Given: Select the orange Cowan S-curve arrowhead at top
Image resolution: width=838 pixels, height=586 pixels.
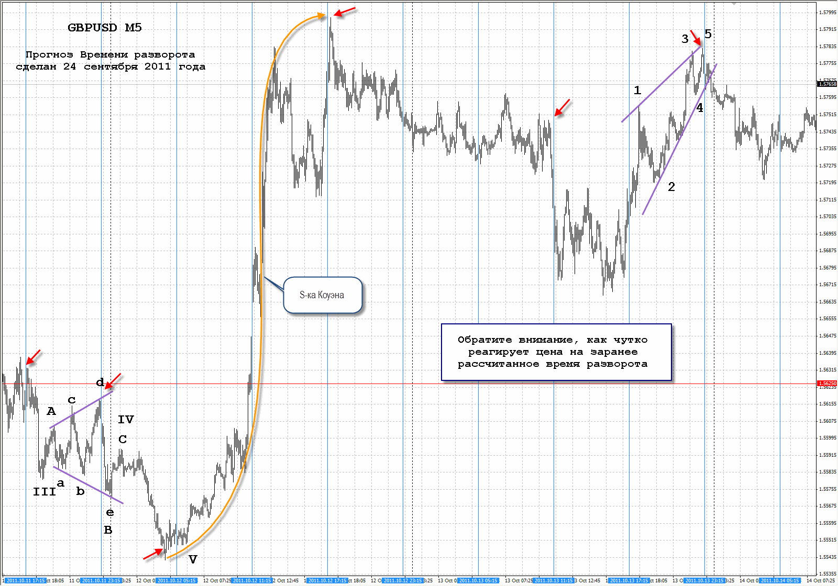Looking at the screenshot, I should pyautogui.click(x=321, y=17).
